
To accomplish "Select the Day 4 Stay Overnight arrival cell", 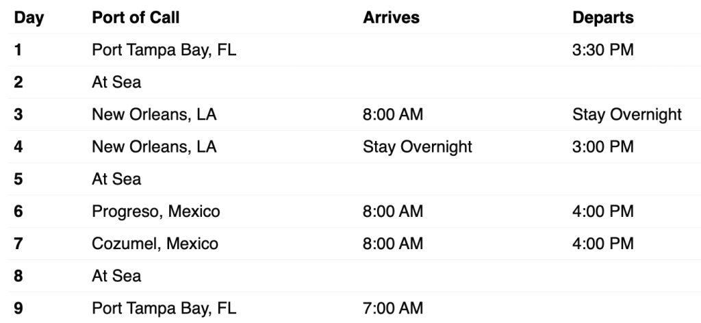I will click(x=418, y=146).
